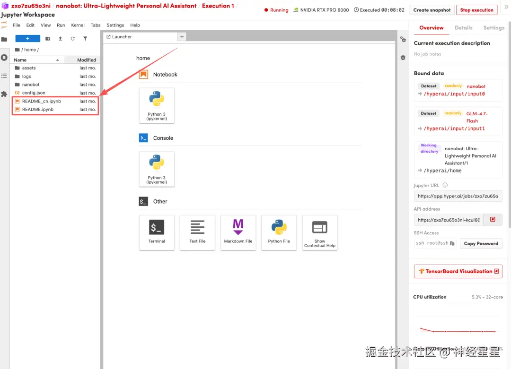Click the API address field
Viewport: 511px width, 369px height.
pos(449,220)
